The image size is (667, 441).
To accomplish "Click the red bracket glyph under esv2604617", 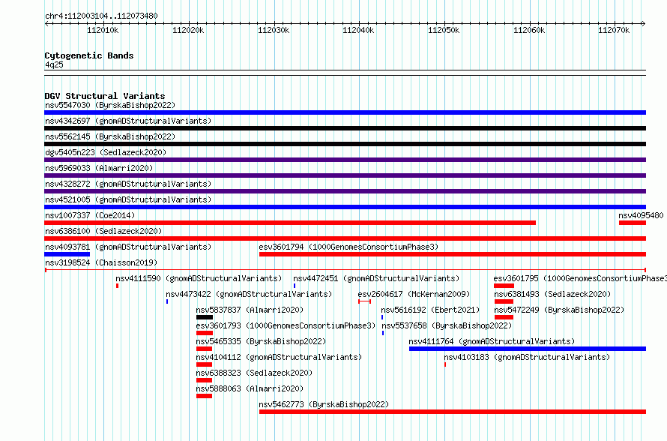I will 364,301.
